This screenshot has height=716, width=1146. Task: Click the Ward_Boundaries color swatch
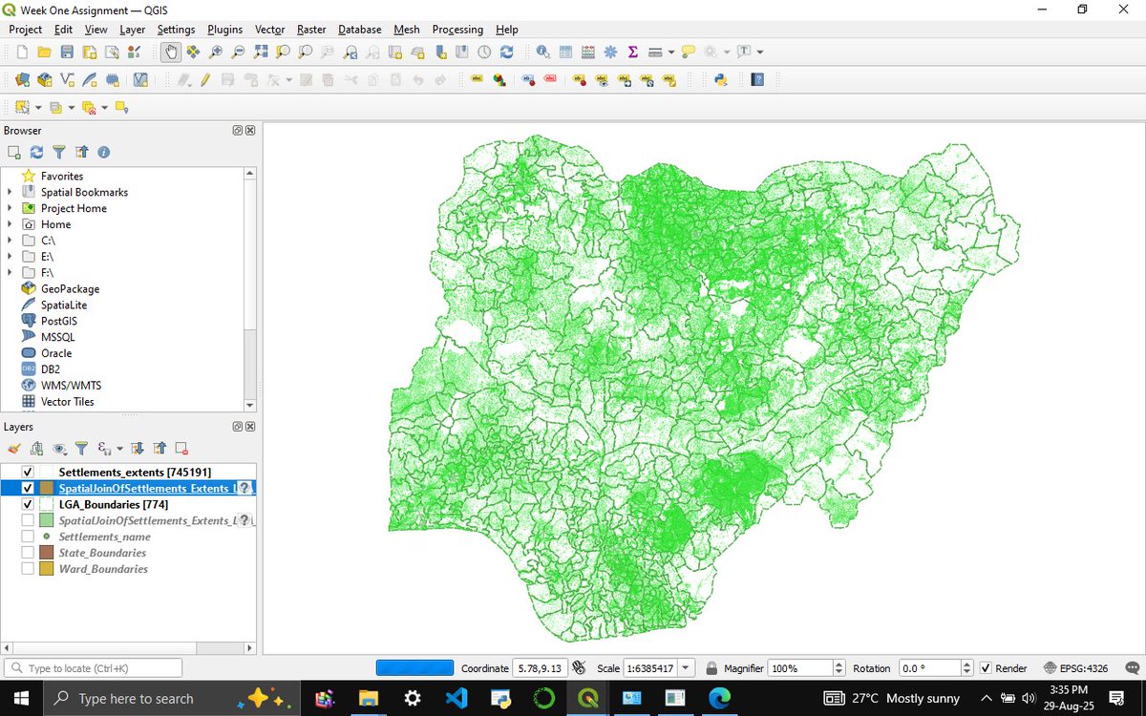pos(45,569)
